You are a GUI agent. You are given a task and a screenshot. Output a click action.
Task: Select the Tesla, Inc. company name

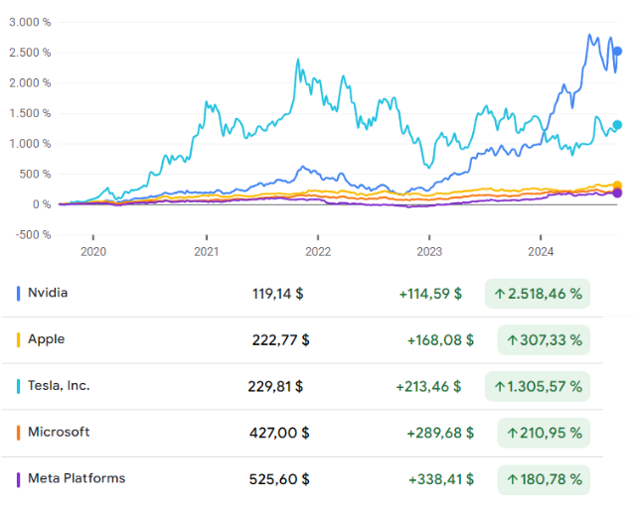[59, 386]
